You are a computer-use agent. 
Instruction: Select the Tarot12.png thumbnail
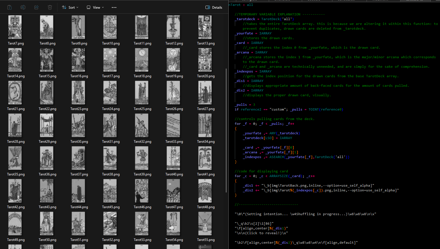point(173,27)
